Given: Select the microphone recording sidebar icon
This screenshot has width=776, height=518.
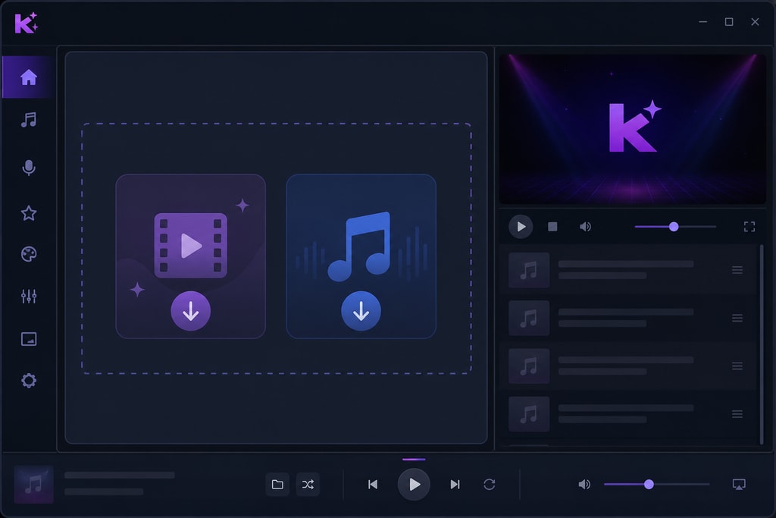Looking at the screenshot, I should pyautogui.click(x=29, y=168).
